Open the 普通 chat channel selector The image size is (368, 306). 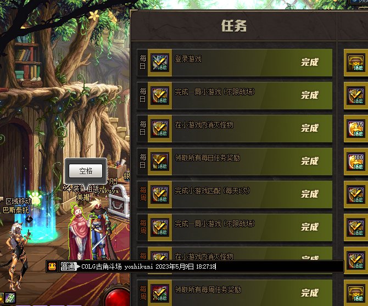[x=68, y=266]
